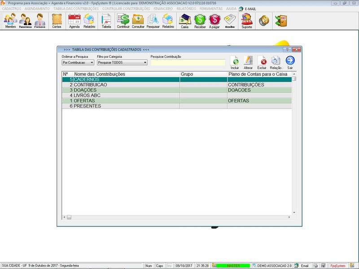This screenshot has width=359, height=269.
Task: Click the Contribuir dollar icon
Action: (123, 21)
